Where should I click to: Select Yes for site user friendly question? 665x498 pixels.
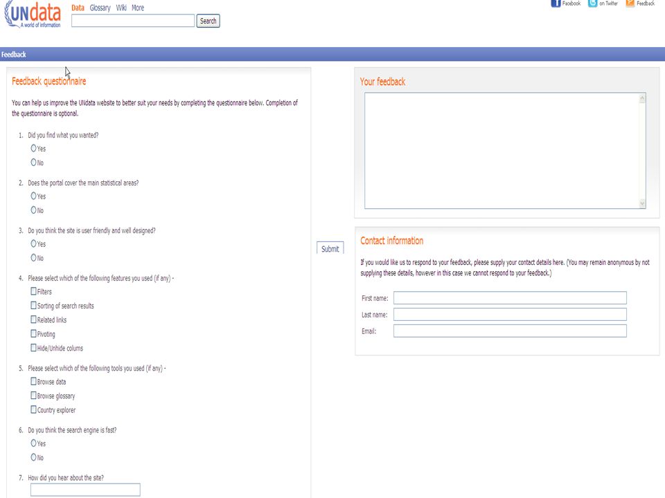33,243
